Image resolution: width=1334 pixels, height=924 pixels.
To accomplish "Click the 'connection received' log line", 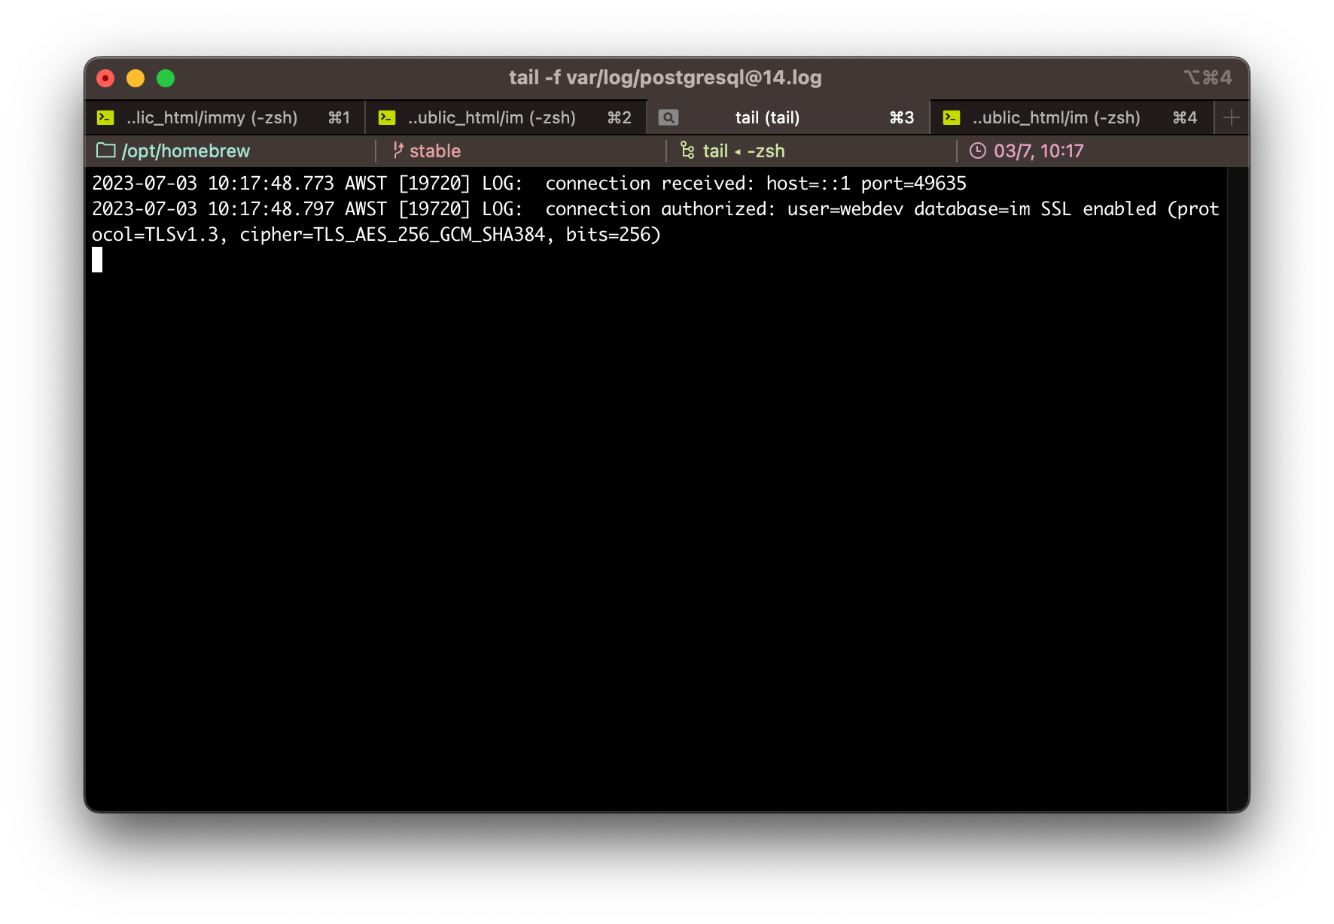I will point(529,184).
